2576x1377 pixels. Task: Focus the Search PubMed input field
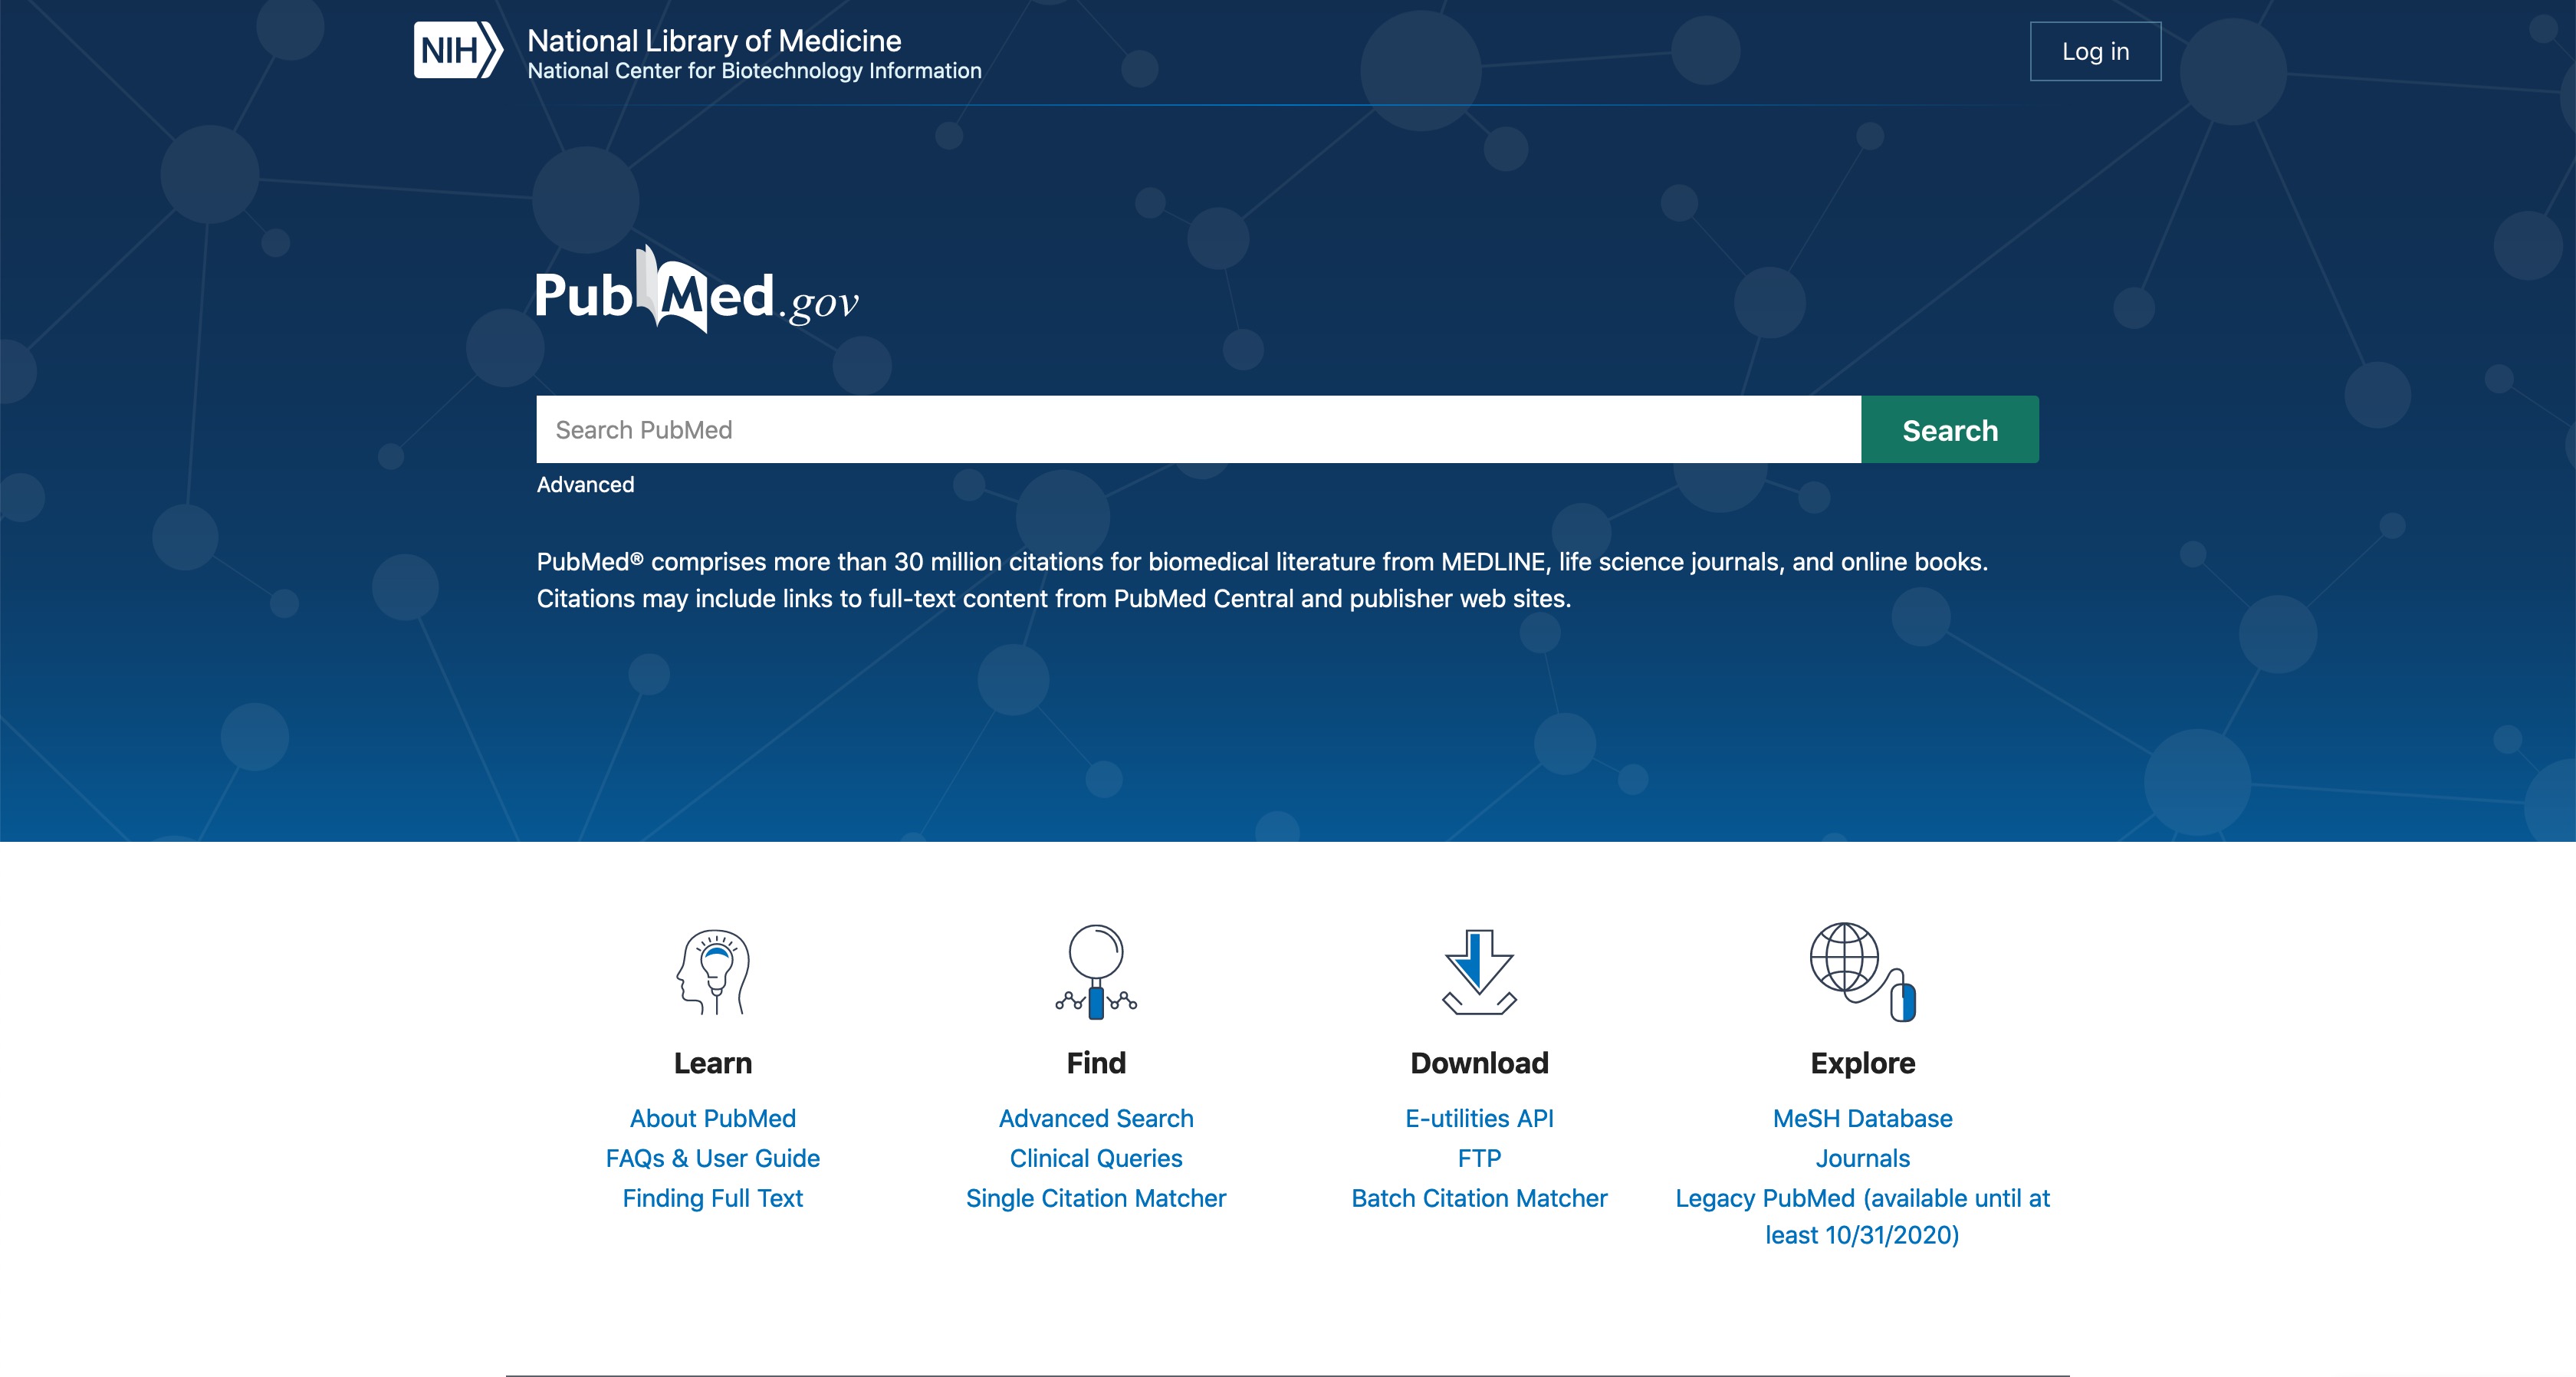tap(1198, 429)
